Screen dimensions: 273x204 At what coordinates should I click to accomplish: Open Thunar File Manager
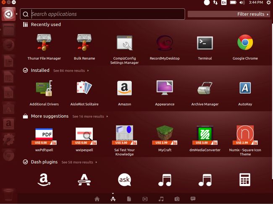coord(44,47)
